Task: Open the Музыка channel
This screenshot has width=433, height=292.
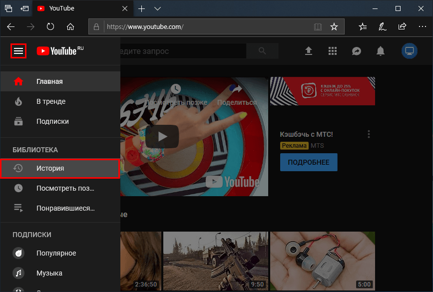Action: coord(60,273)
